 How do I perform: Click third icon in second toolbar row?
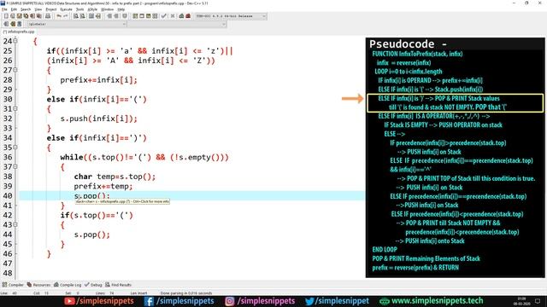(20, 24)
